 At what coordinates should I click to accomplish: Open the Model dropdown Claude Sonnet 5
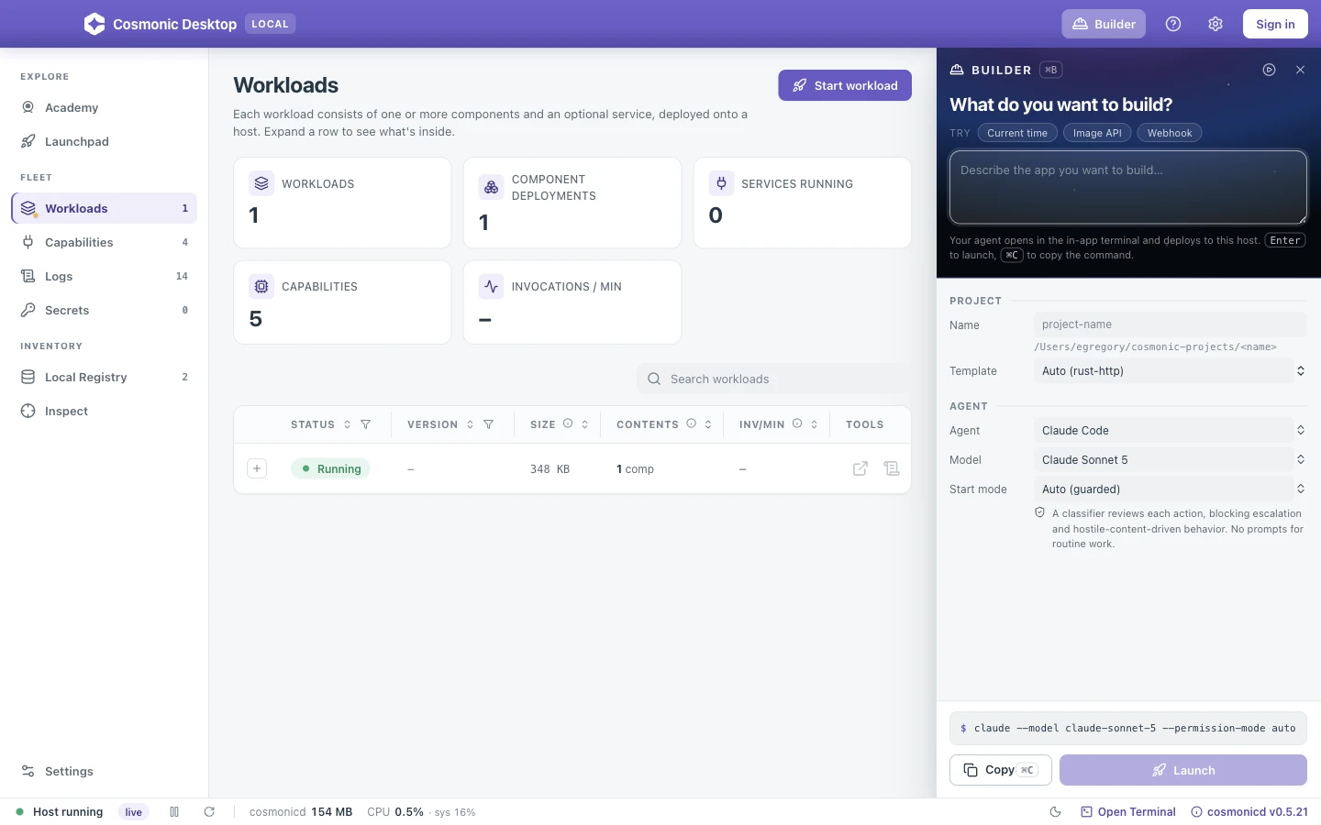(1171, 460)
